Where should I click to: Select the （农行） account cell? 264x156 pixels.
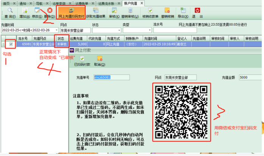pyautogui.click(x=134, y=44)
